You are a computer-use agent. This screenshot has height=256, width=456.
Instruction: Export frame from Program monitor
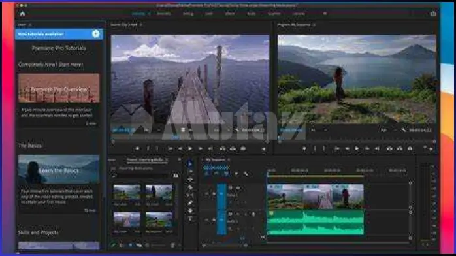coord(410,148)
